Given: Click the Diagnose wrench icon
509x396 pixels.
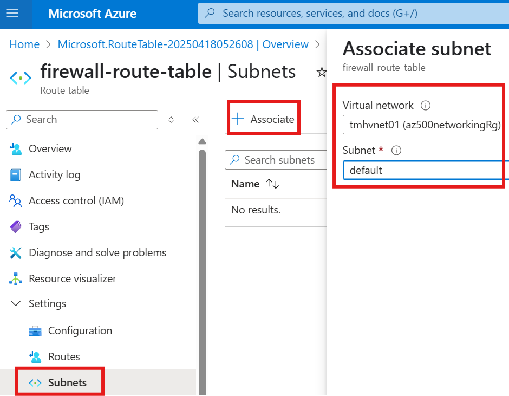Looking at the screenshot, I should tap(16, 253).
